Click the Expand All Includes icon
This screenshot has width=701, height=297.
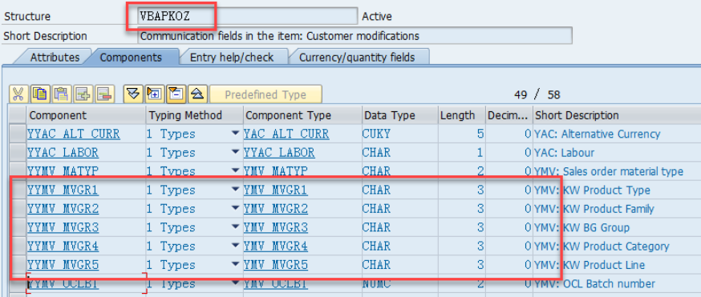[x=133, y=94]
